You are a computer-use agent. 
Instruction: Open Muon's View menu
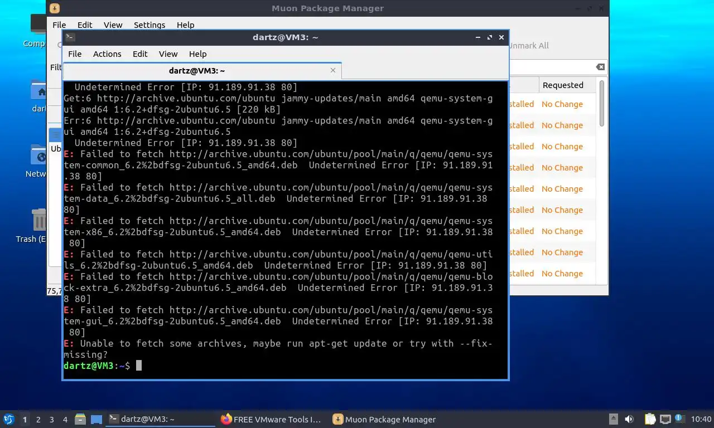tap(113, 25)
